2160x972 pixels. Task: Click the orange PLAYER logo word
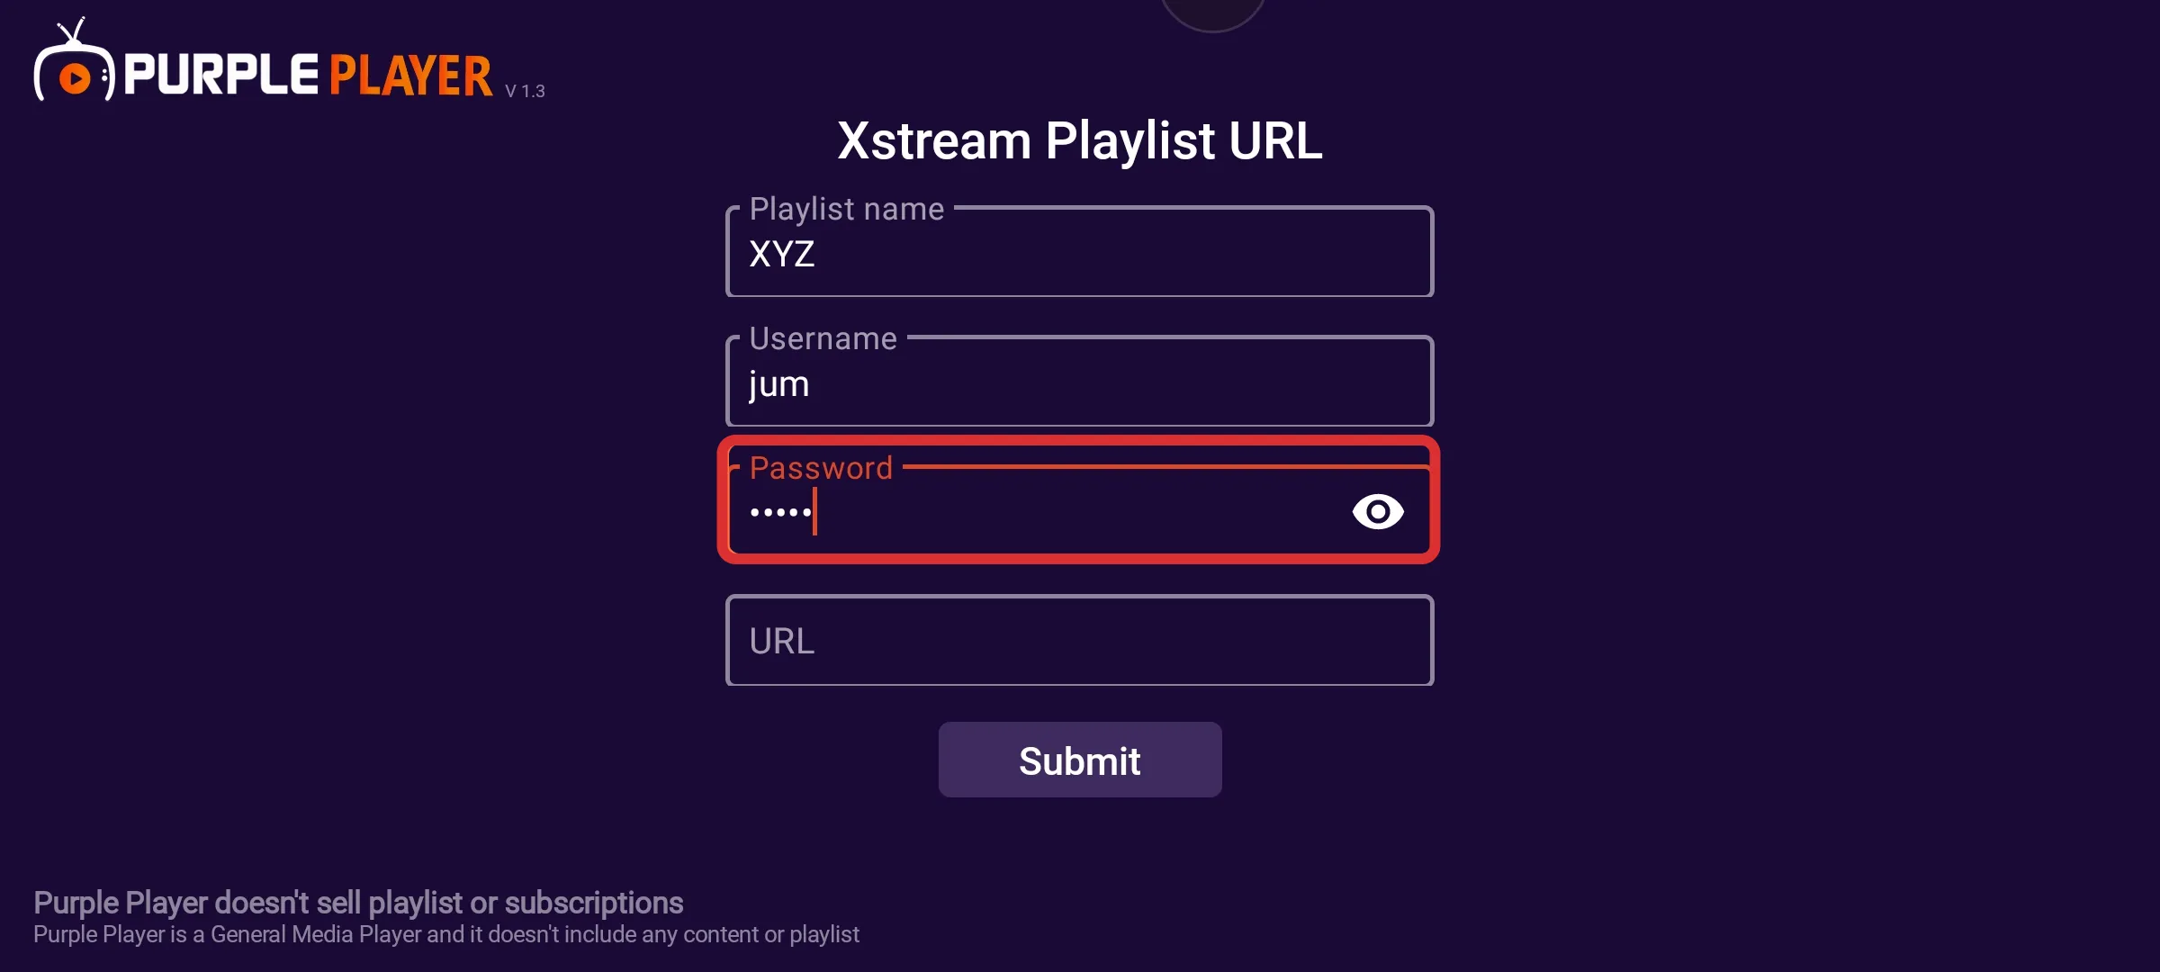click(x=410, y=76)
